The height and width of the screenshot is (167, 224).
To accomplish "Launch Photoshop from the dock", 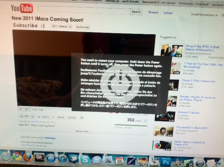I will pyautogui.click(x=166, y=162).
